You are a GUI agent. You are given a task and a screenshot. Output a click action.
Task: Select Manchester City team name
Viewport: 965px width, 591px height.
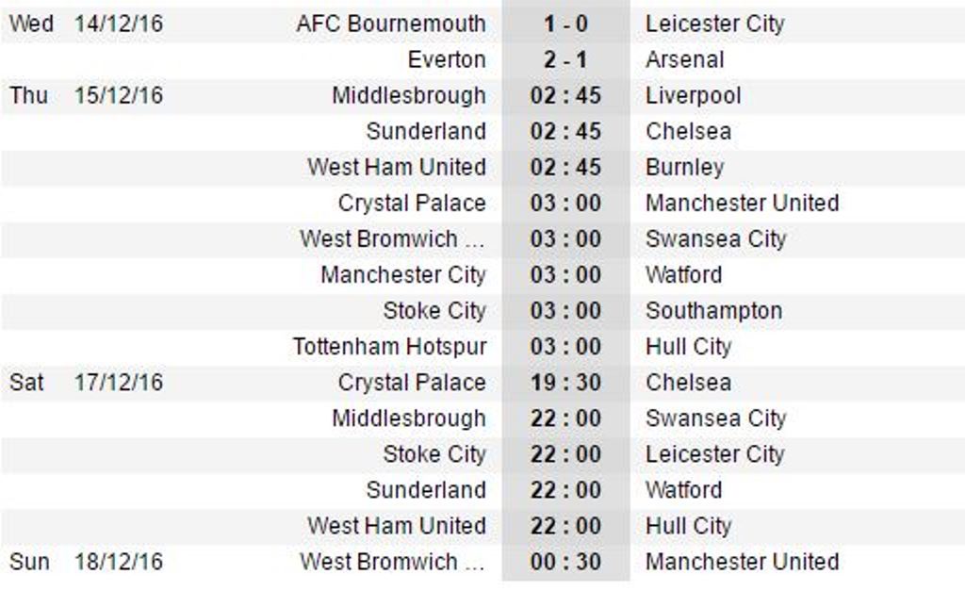point(403,274)
